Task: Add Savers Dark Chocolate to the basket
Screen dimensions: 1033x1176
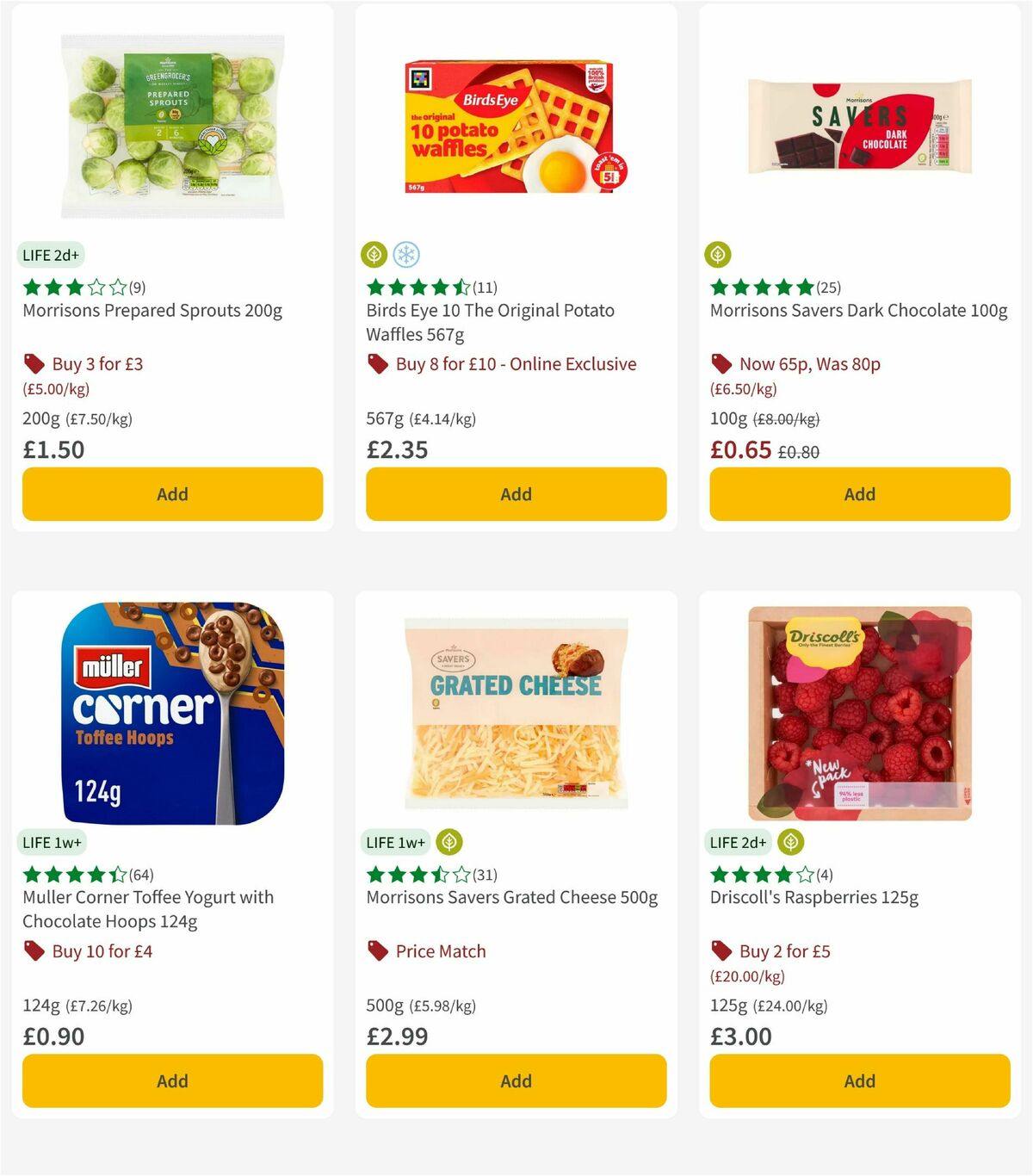Action: coord(859,494)
